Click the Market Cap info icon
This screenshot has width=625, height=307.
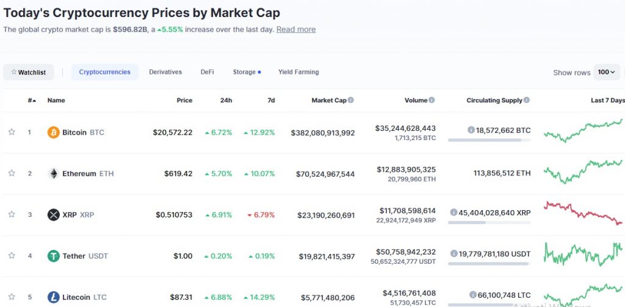coord(351,100)
